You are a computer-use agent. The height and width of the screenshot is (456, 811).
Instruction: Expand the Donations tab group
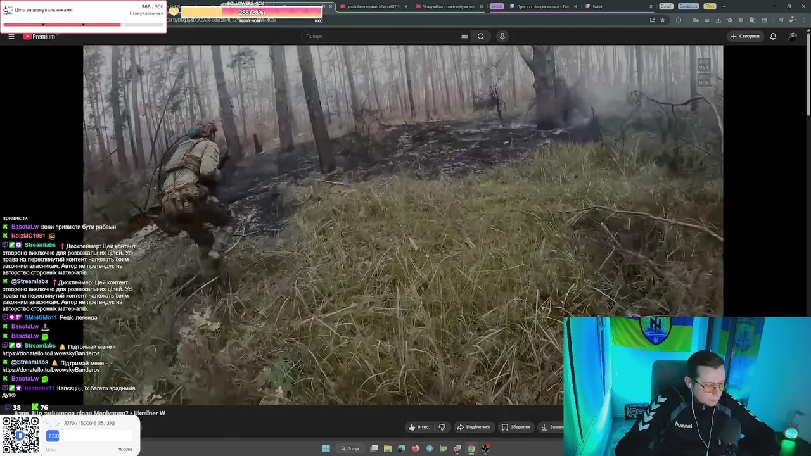click(689, 6)
